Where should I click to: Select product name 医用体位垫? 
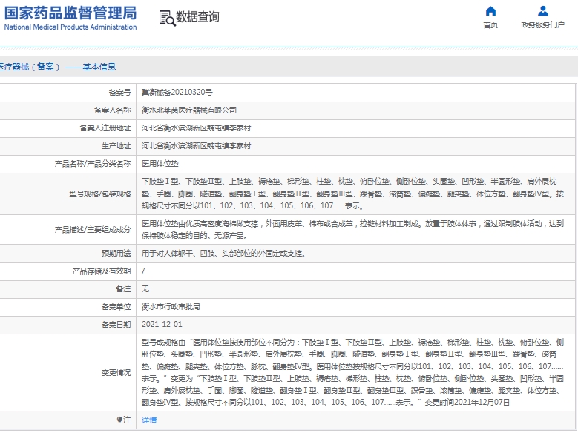tap(160, 164)
